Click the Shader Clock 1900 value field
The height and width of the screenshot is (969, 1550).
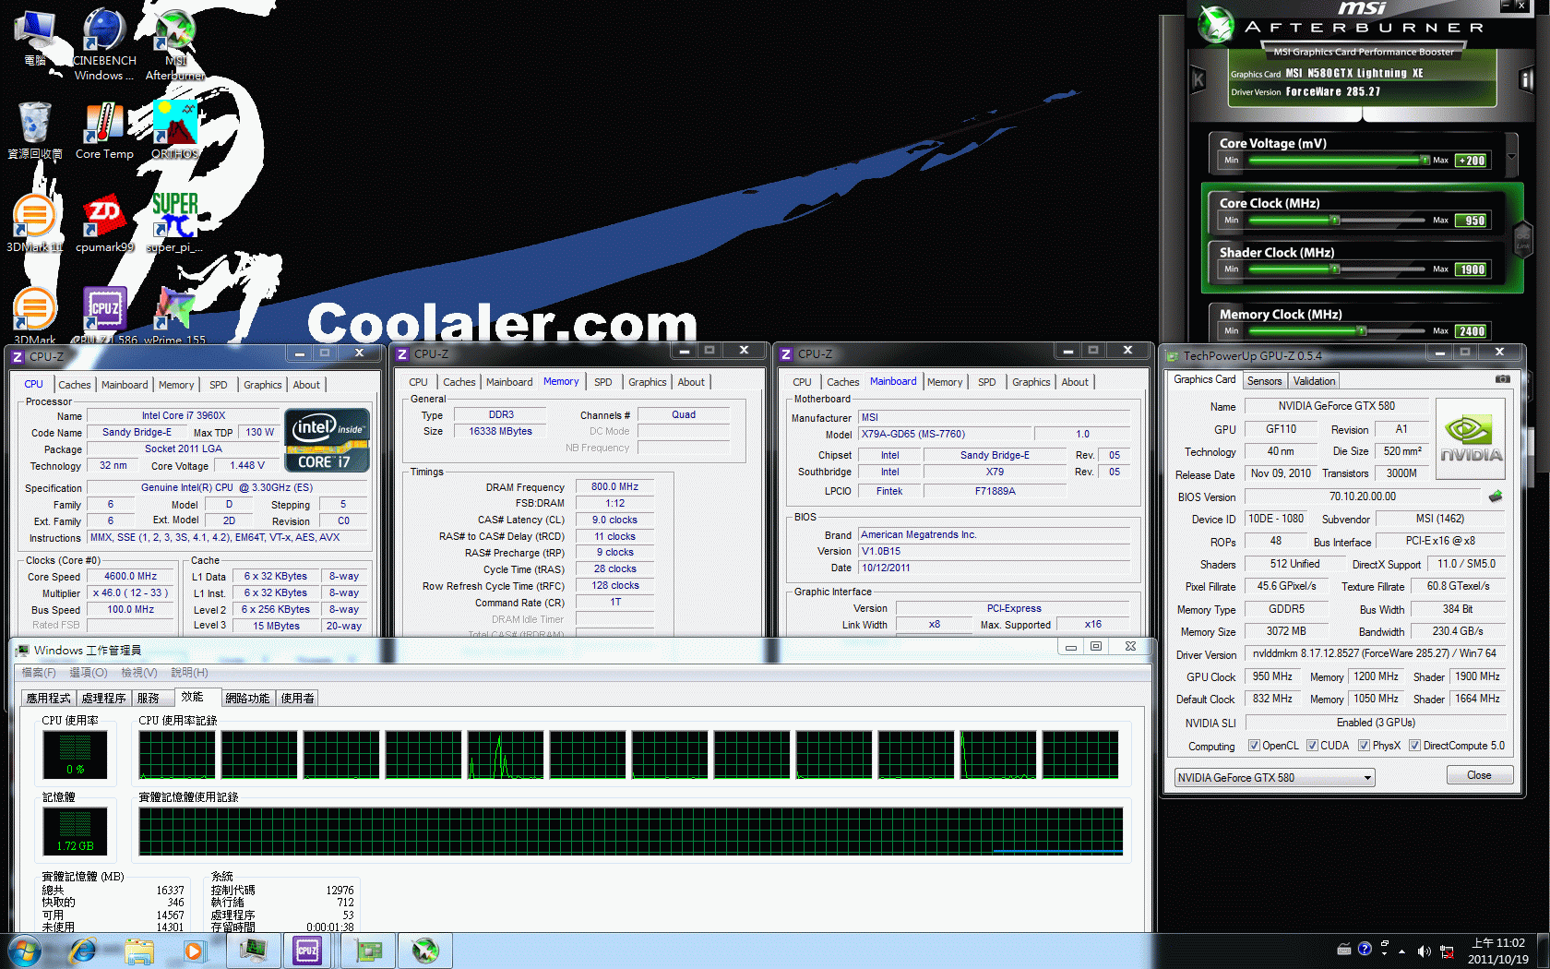coord(1472,269)
